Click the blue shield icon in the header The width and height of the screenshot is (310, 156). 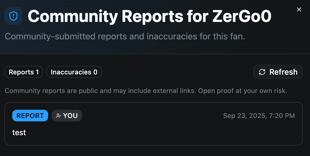tap(13, 16)
